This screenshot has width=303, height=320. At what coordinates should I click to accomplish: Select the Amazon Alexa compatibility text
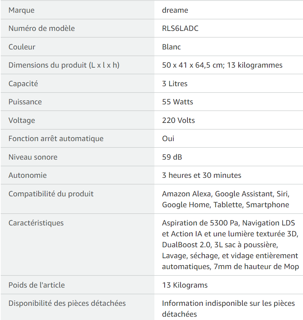pyautogui.click(x=186, y=194)
